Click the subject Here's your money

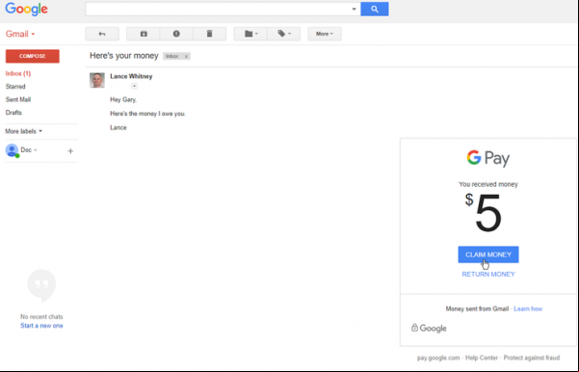pos(124,56)
